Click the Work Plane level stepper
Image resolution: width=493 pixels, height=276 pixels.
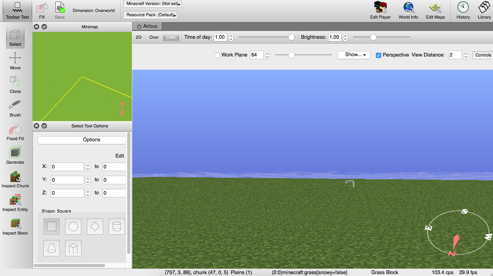267,55
